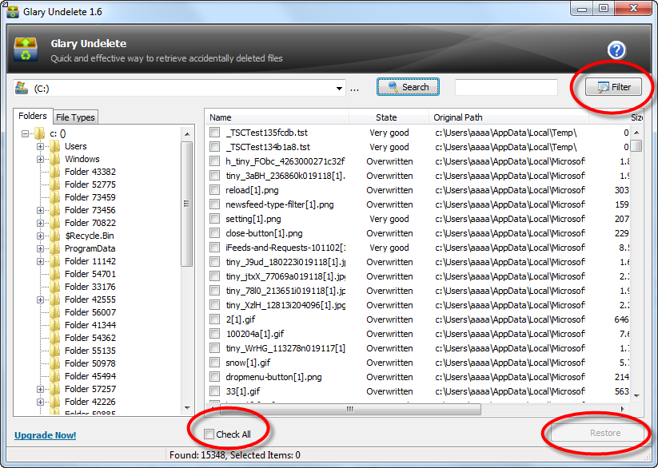
Task: Sort by the Original Path column header
Action: (x=508, y=117)
